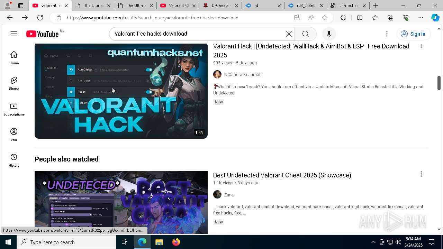The height and width of the screenshot is (249, 443).
Task: Click N Candra Kusumah channel avatar
Action: [x=217, y=74]
